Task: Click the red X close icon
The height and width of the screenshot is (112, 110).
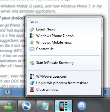Action: [x=32, y=90]
